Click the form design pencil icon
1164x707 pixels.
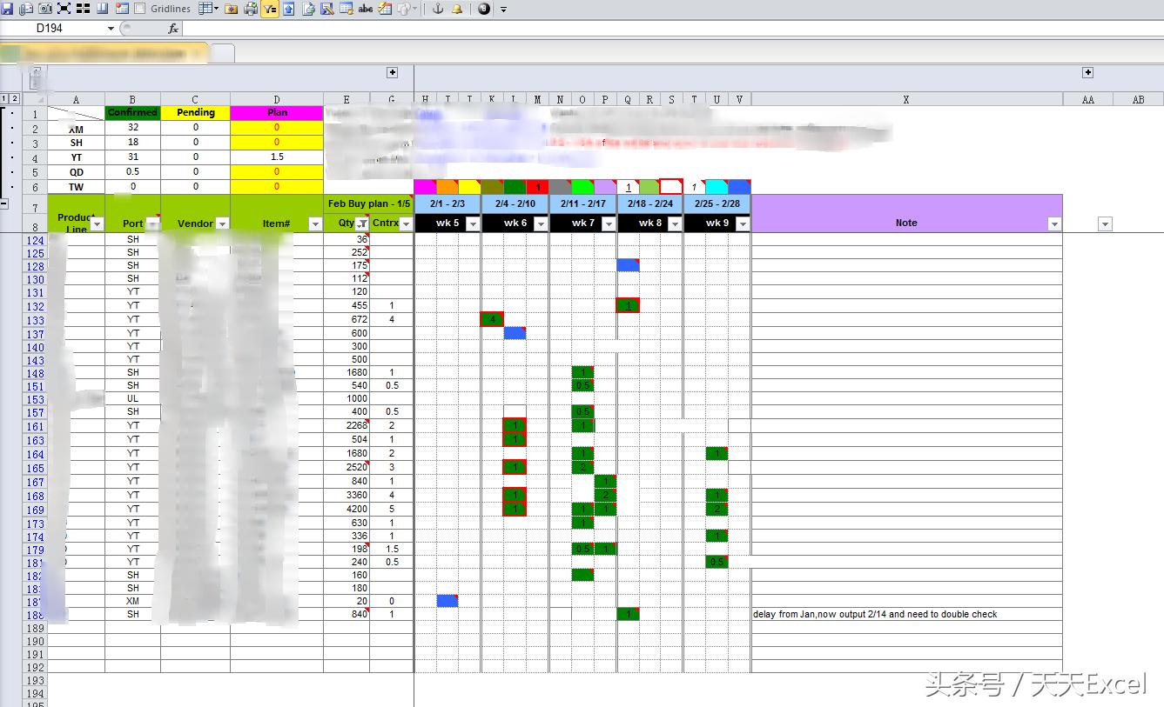coord(327,9)
